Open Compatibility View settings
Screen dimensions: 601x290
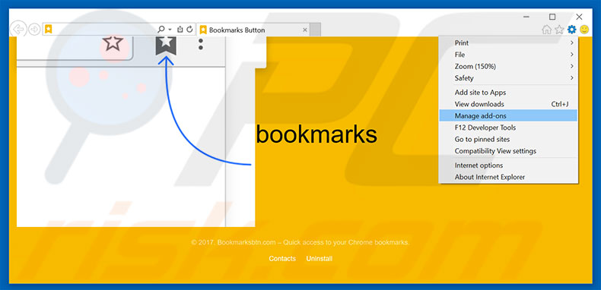[x=508, y=151]
